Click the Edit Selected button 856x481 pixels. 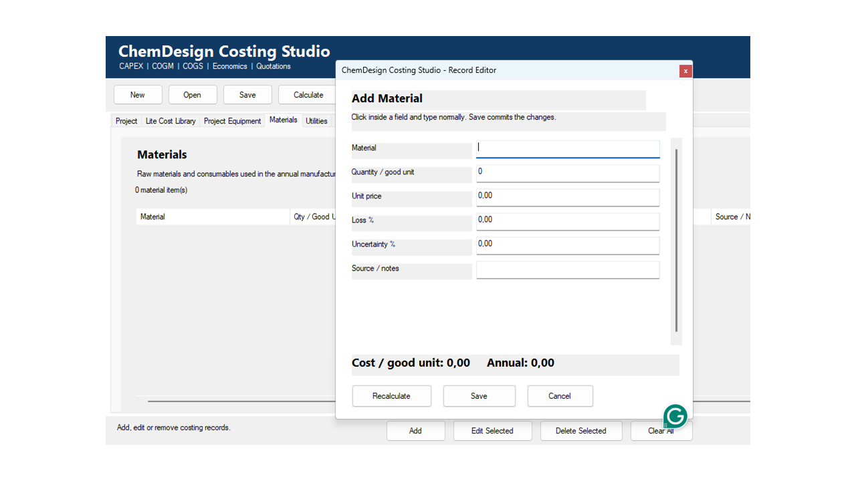[493, 431]
